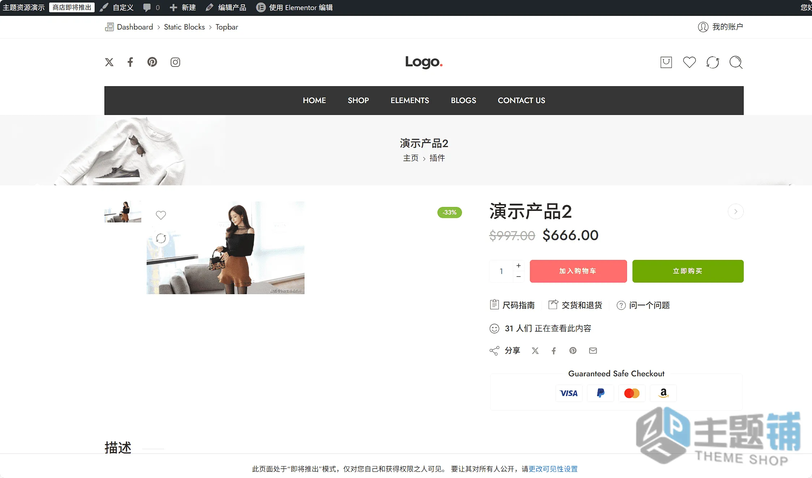Open the wishlist heart icon in header
This screenshot has height=478, width=812.
click(689, 62)
